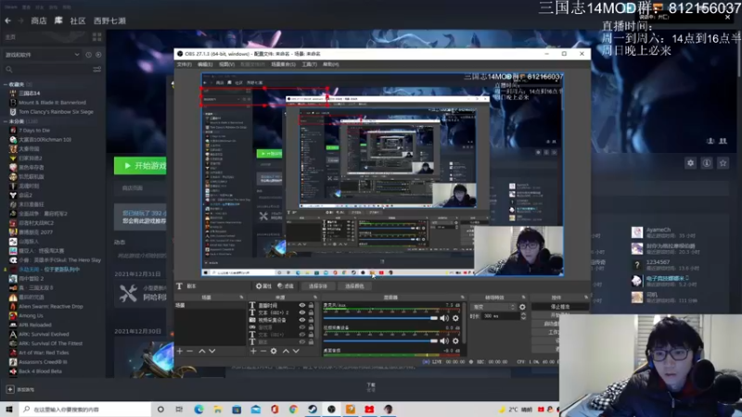Viewport: 742px width, 417px height.
Task: Open transition properties gear beside 渐变
Action: pos(522,307)
